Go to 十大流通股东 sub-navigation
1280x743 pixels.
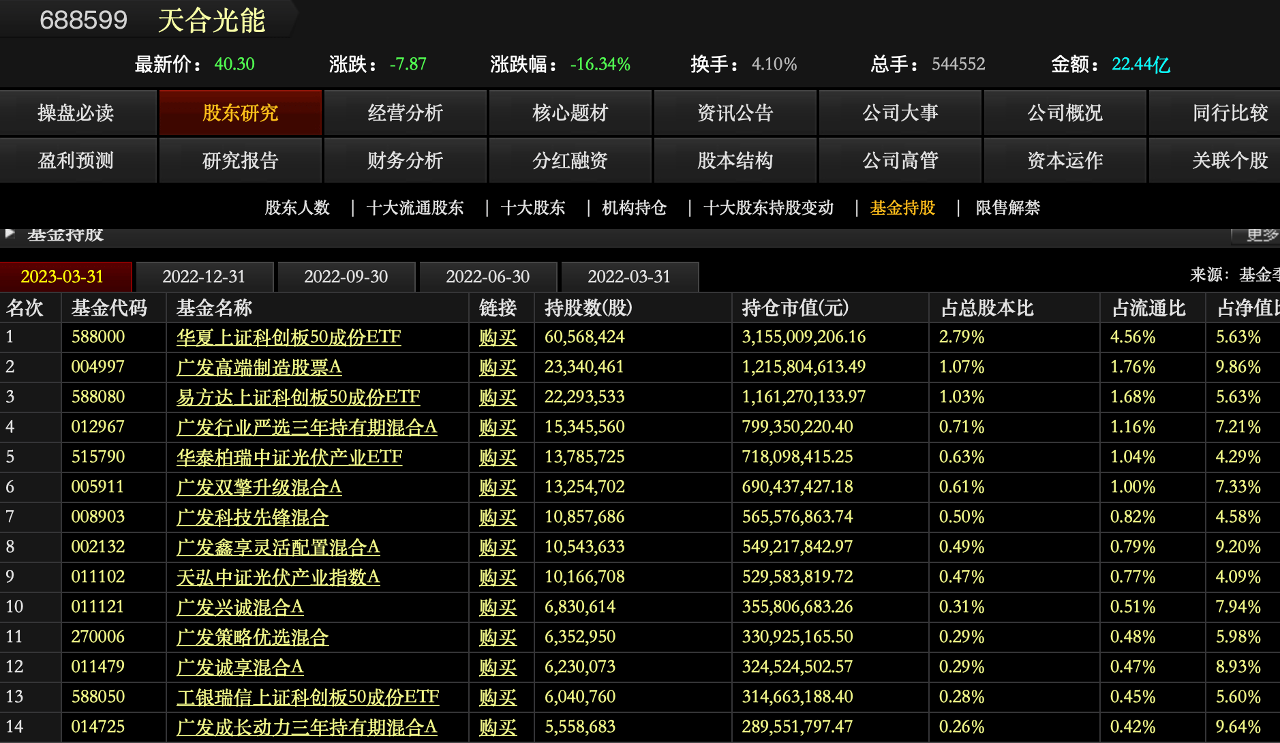click(414, 208)
